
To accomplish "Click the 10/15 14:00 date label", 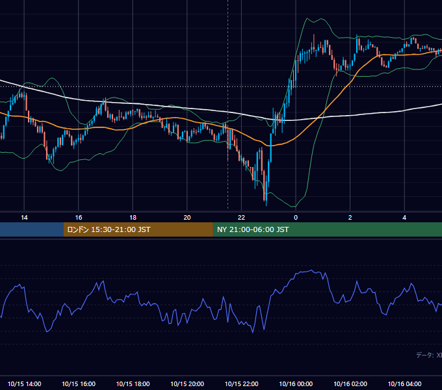I will [24, 383].
